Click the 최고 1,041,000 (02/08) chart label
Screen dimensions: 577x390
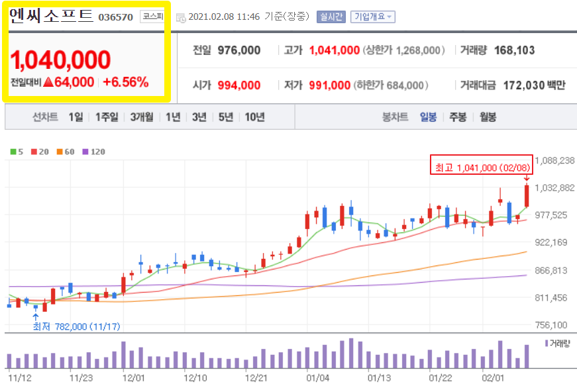tap(482, 164)
